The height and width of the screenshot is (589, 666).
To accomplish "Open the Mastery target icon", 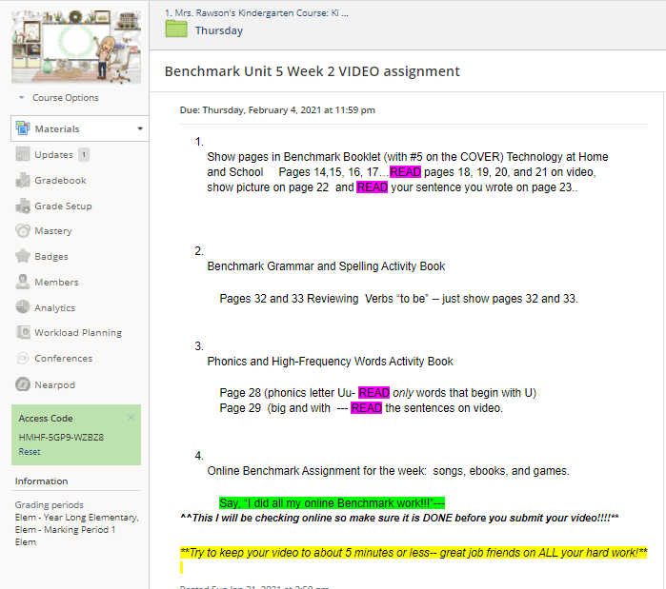I will tap(23, 230).
